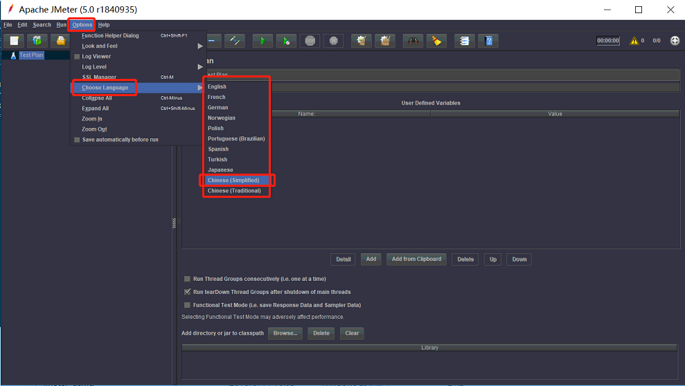
Task: Click the Down button
Action: coord(519,259)
